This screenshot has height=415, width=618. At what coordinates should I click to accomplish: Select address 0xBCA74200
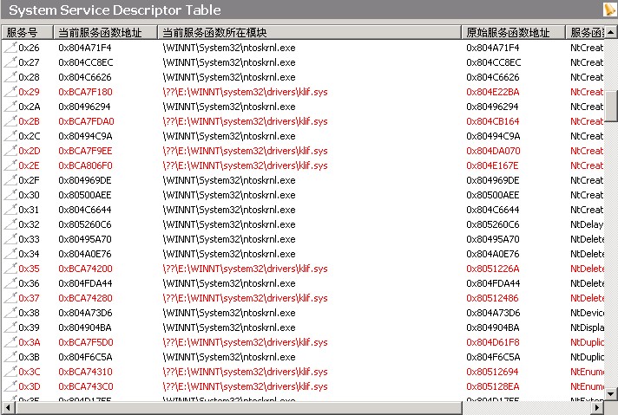tap(86, 269)
